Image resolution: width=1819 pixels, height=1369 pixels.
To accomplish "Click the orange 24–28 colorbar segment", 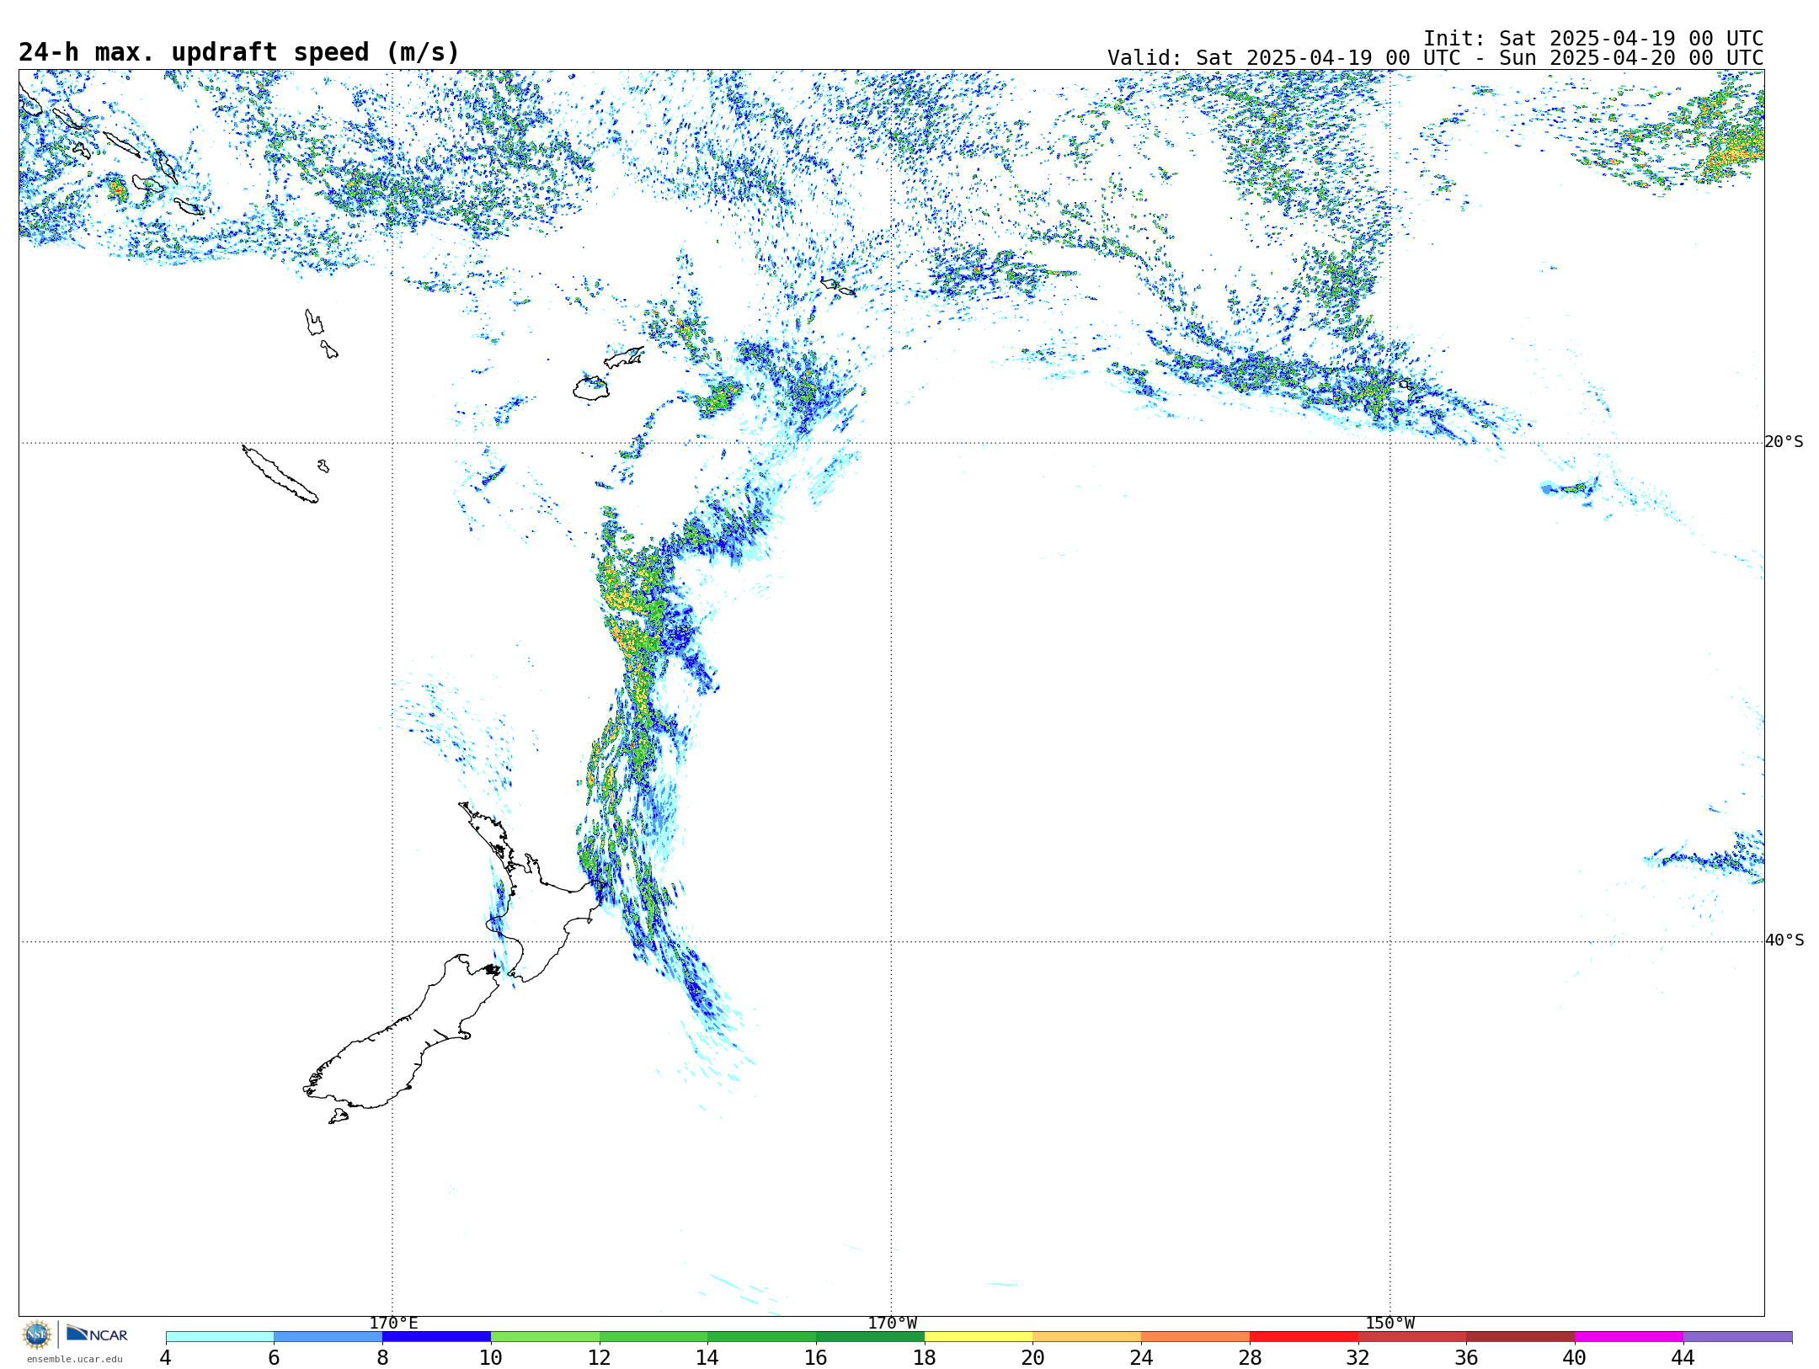I will click(x=1196, y=1337).
